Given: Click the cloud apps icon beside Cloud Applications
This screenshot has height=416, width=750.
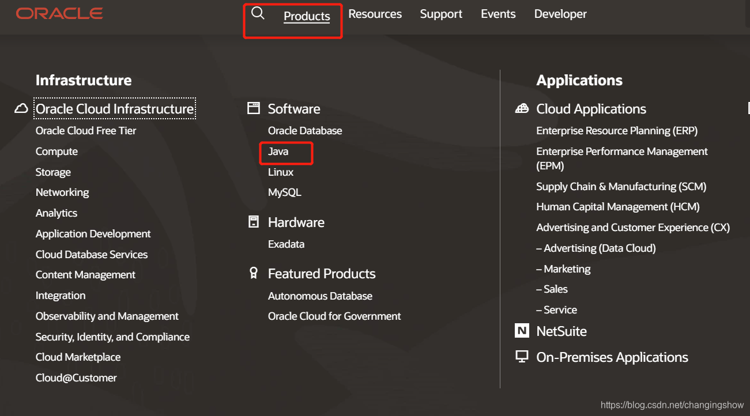Looking at the screenshot, I should click(x=522, y=108).
